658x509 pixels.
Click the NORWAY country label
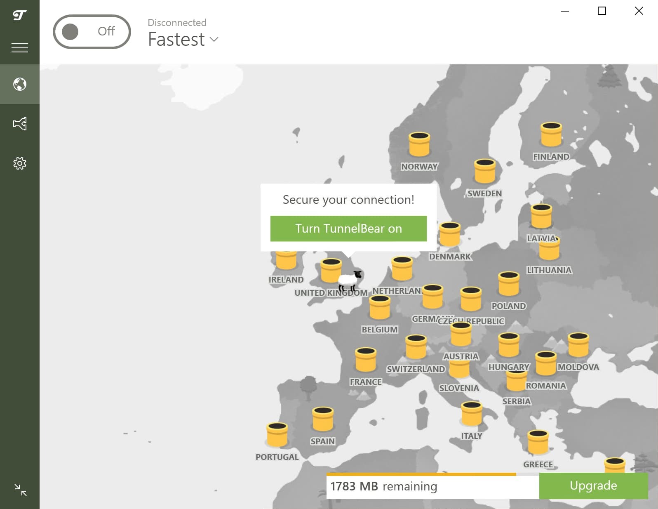[x=419, y=167]
